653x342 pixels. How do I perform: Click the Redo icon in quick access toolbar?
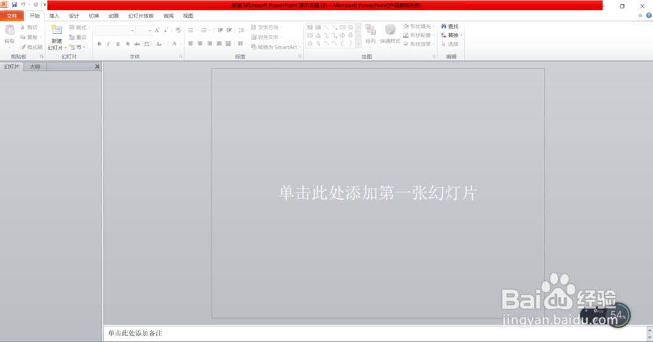point(36,5)
